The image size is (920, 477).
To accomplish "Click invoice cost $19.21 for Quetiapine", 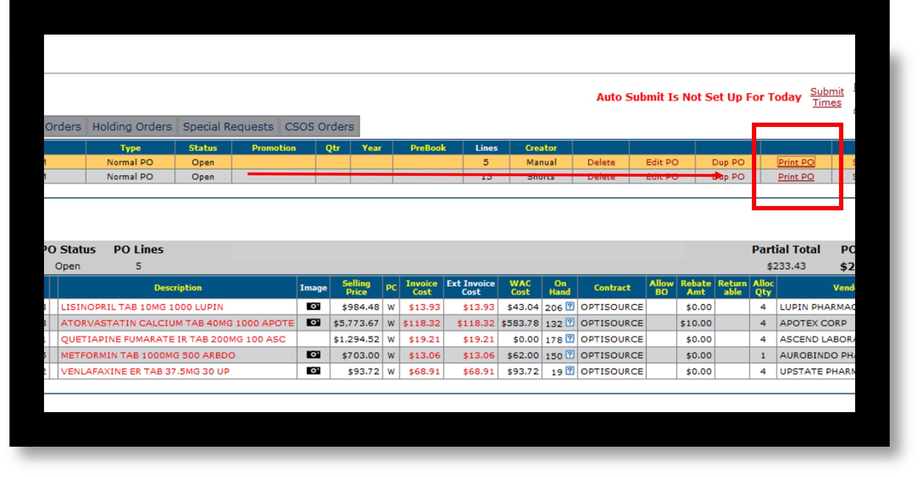I will click(x=424, y=339).
